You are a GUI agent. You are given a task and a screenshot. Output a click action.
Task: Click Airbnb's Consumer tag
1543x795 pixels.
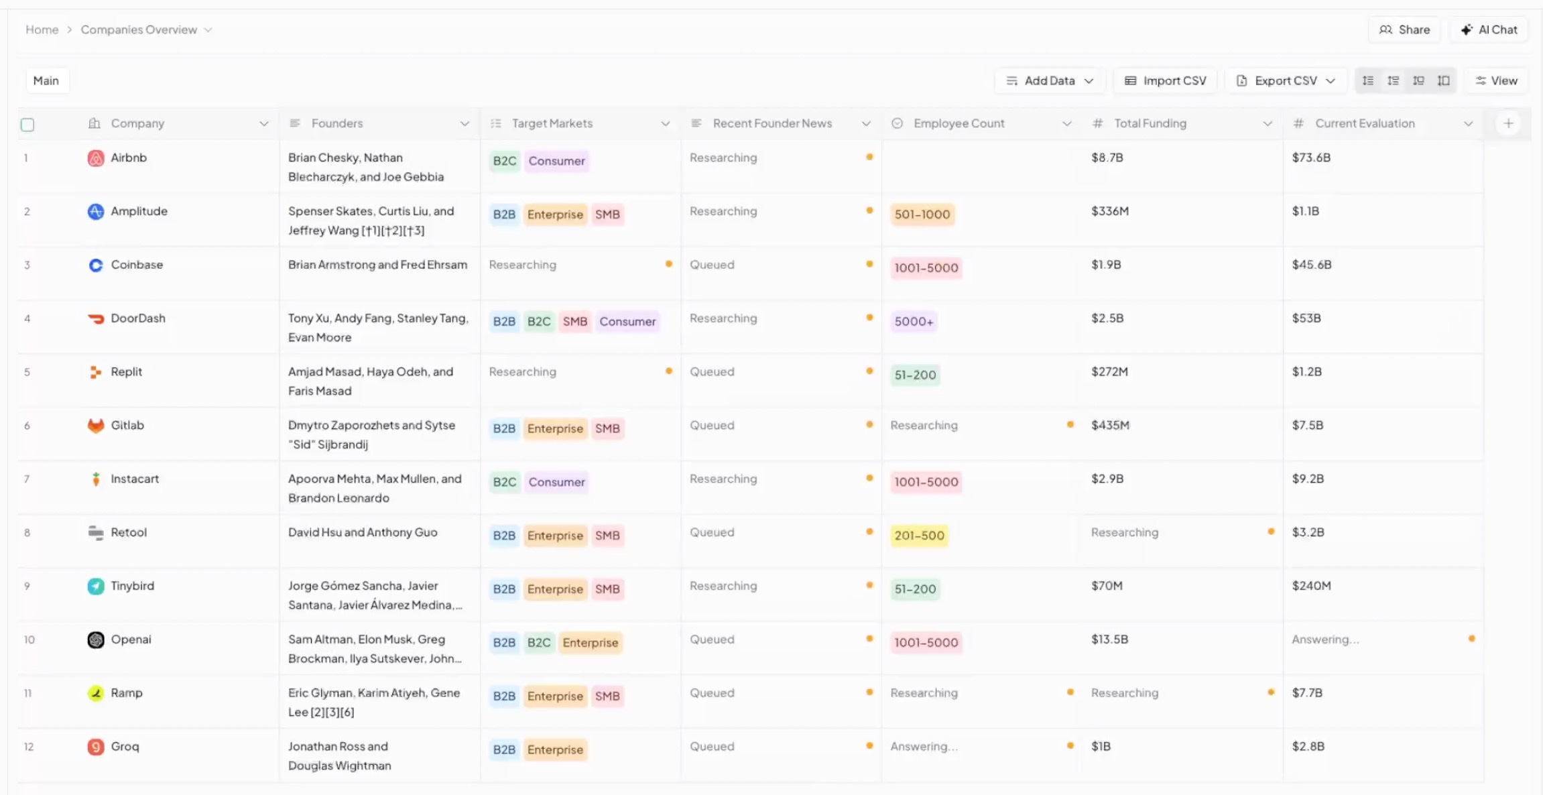556,161
